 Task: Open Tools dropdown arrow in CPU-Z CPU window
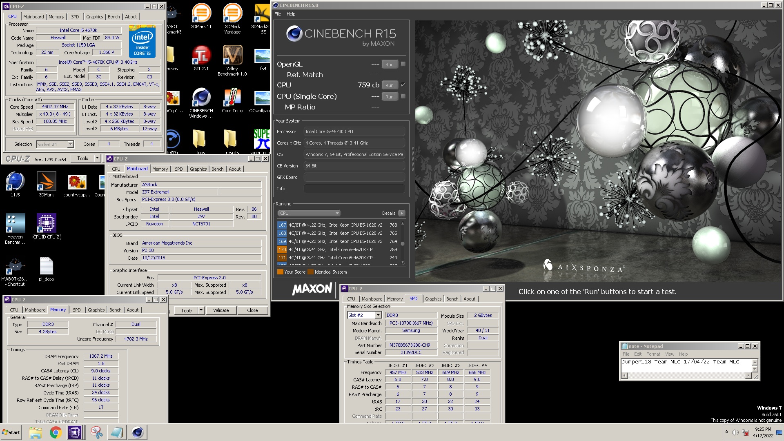click(x=97, y=158)
